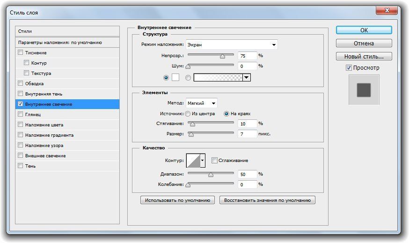This screenshot has width=409, height=243.
Task: Click the Непрозр. opacity slider handle
Action: point(222,56)
